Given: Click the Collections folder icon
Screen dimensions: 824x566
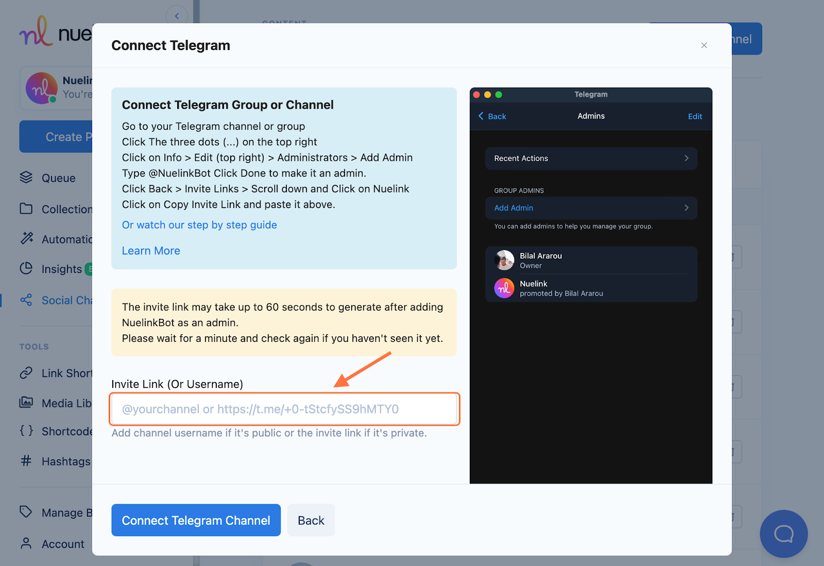Looking at the screenshot, I should pyautogui.click(x=26, y=209).
